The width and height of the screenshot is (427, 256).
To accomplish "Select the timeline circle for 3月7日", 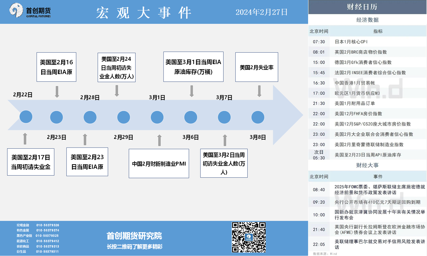I will click(x=224, y=117).
